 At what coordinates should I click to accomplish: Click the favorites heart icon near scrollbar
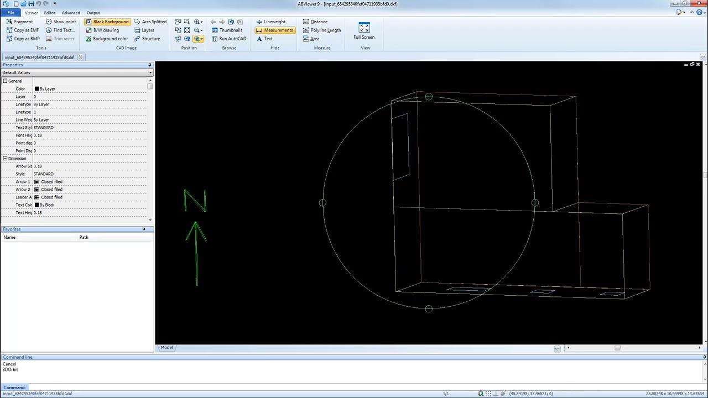click(x=557, y=348)
